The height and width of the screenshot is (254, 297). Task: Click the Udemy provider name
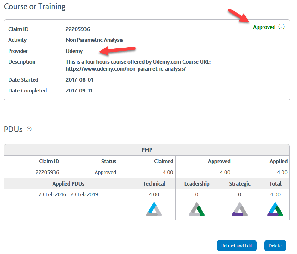click(74, 51)
